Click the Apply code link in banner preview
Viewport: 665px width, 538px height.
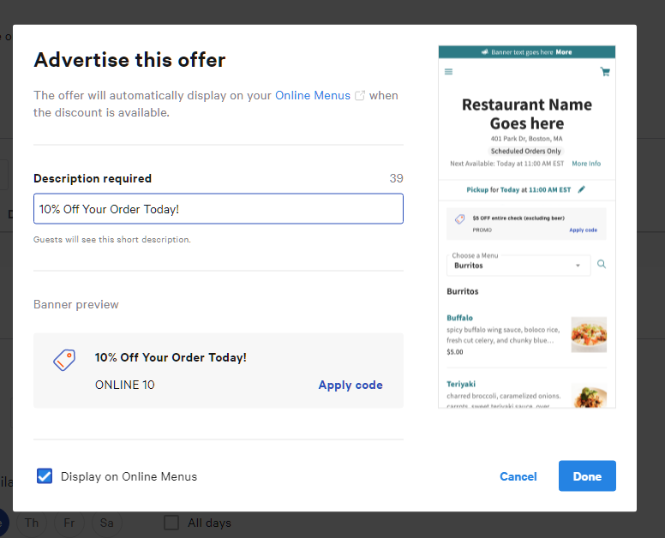350,385
